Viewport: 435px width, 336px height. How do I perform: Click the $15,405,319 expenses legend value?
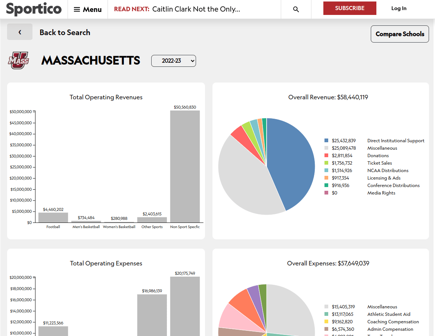(x=343, y=307)
